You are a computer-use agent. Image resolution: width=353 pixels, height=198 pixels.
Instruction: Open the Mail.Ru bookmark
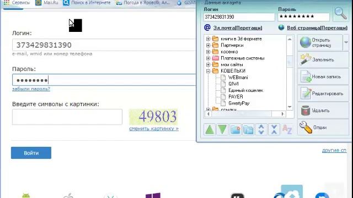point(47,3)
